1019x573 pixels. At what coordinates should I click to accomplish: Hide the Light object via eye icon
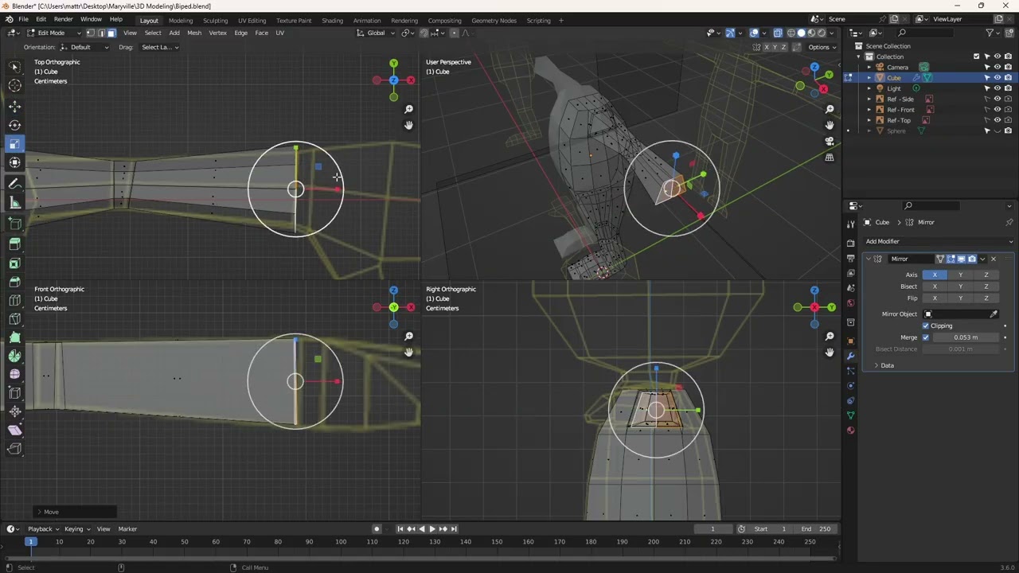[998, 88]
